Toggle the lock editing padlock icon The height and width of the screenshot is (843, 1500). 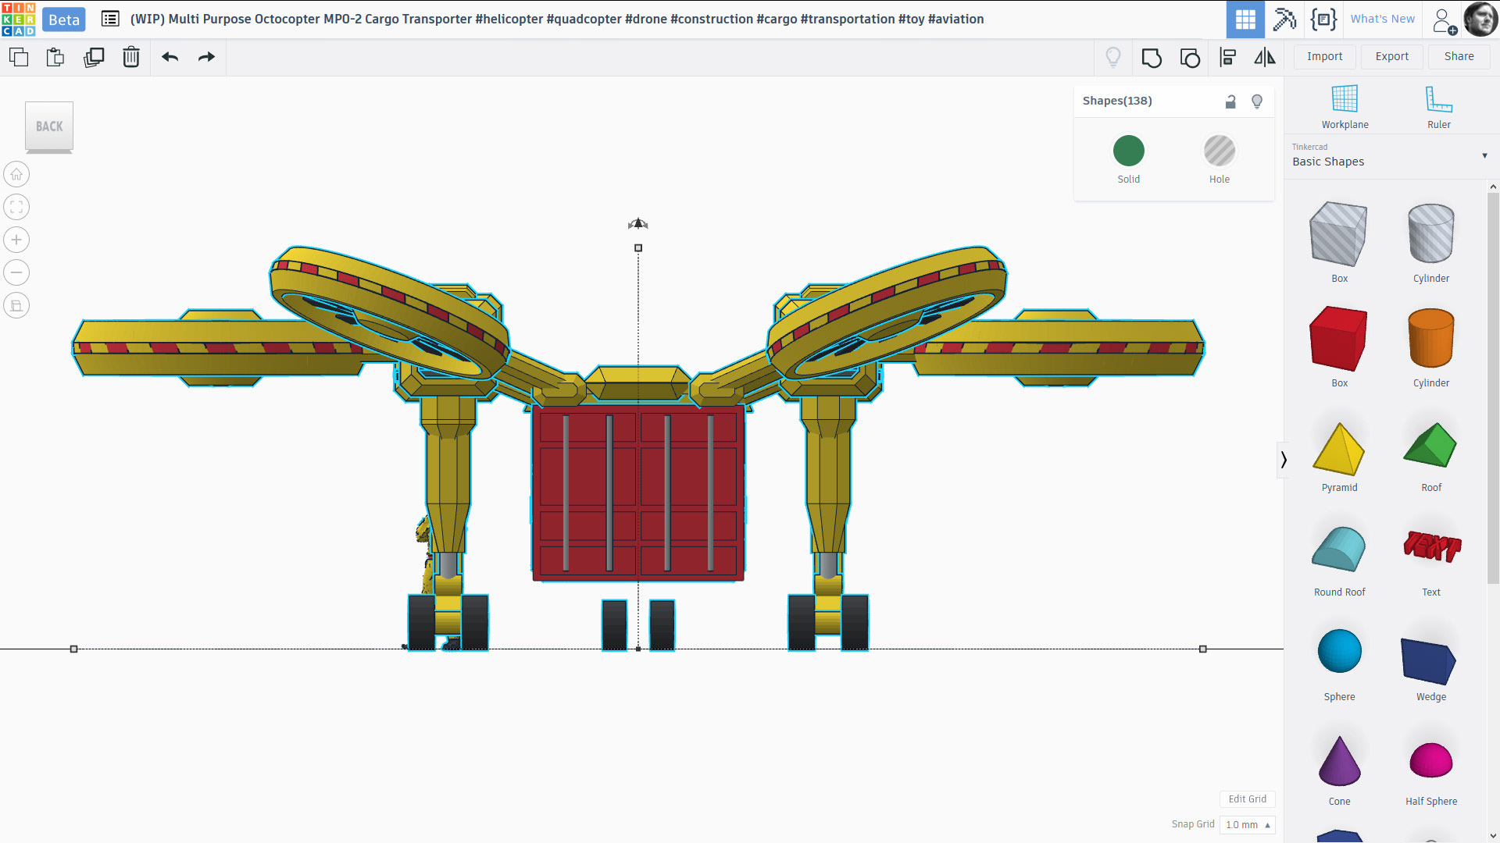pyautogui.click(x=1230, y=101)
